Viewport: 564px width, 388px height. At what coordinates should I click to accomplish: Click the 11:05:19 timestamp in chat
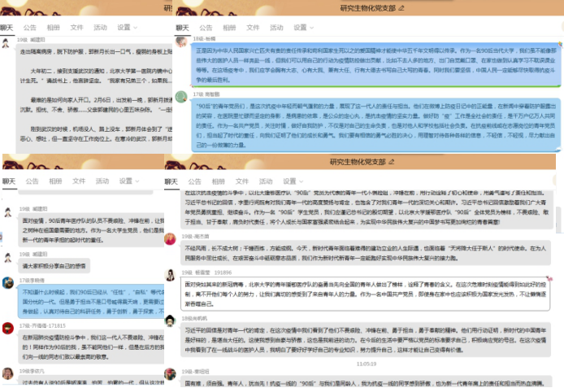(365, 364)
